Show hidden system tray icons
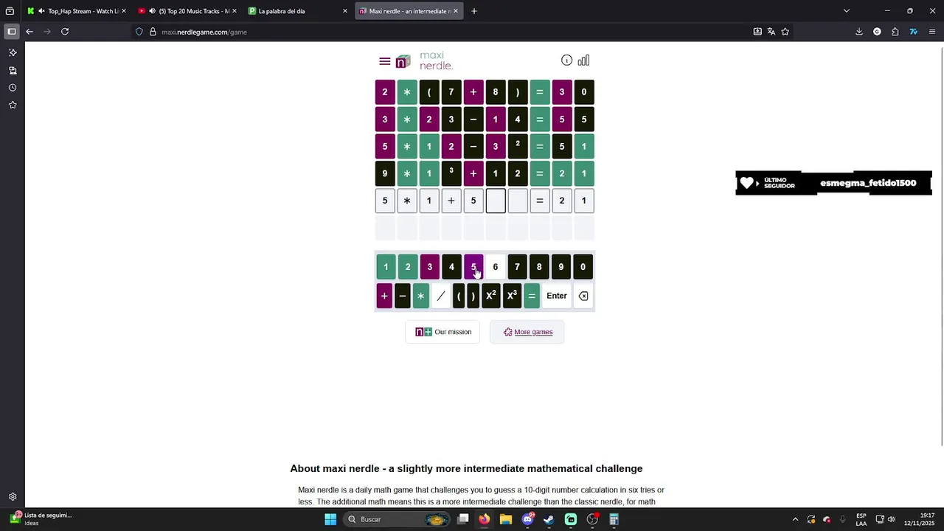The height and width of the screenshot is (531, 944). click(795, 519)
